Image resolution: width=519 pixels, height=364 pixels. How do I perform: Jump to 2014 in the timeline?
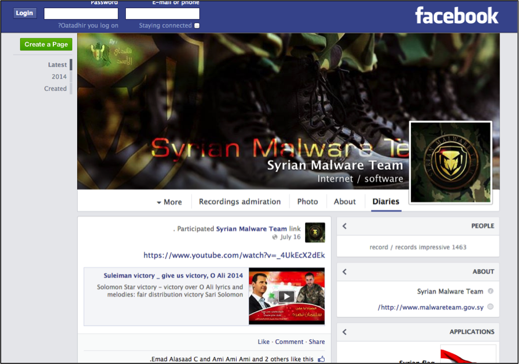click(59, 76)
